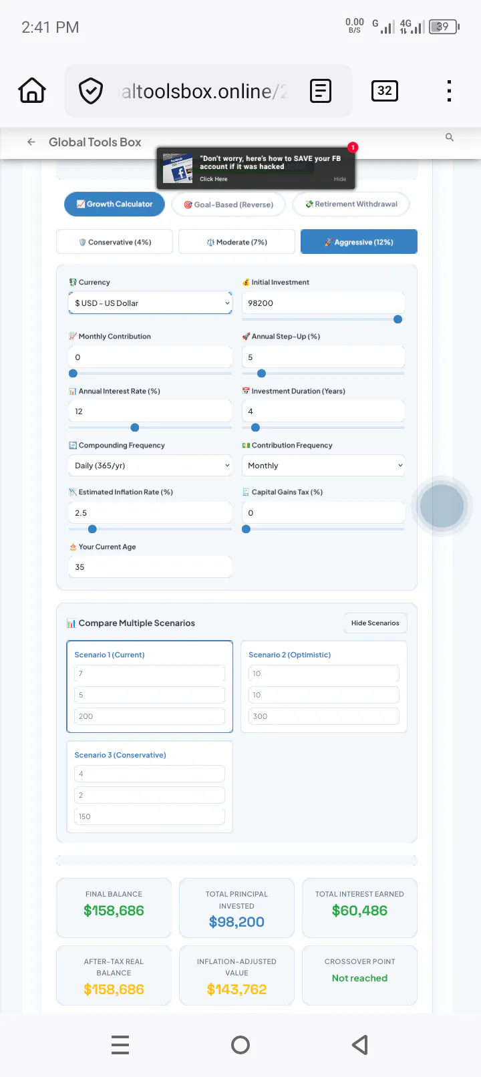Click Scenario 3 field showing 4
This screenshot has width=481, height=1077.
coord(150,774)
